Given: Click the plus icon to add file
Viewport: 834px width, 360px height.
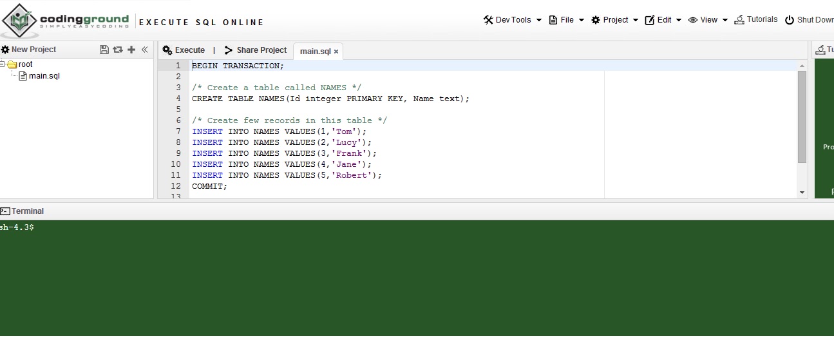Looking at the screenshot, I should coord(131,50).
